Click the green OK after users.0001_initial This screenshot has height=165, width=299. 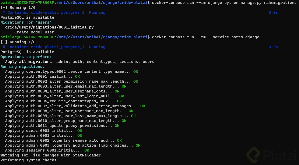(x=80, y=131)
